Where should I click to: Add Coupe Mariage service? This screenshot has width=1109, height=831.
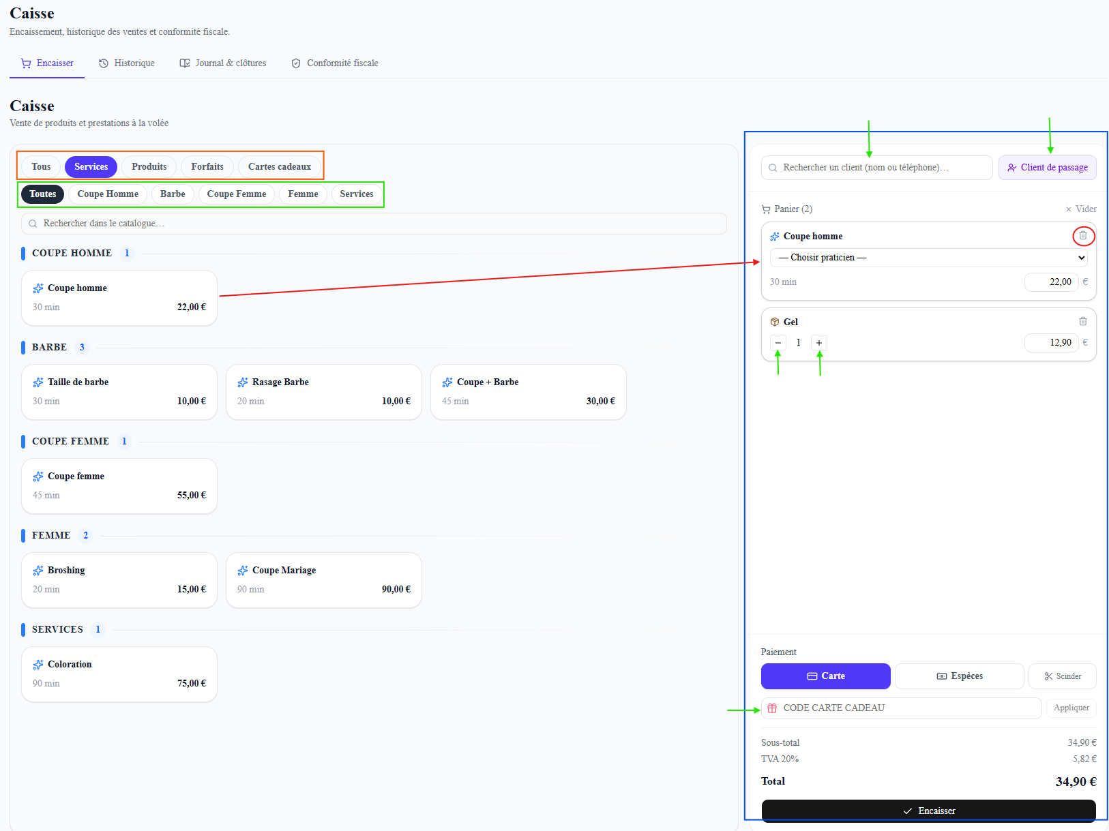[x=324, y=580]
